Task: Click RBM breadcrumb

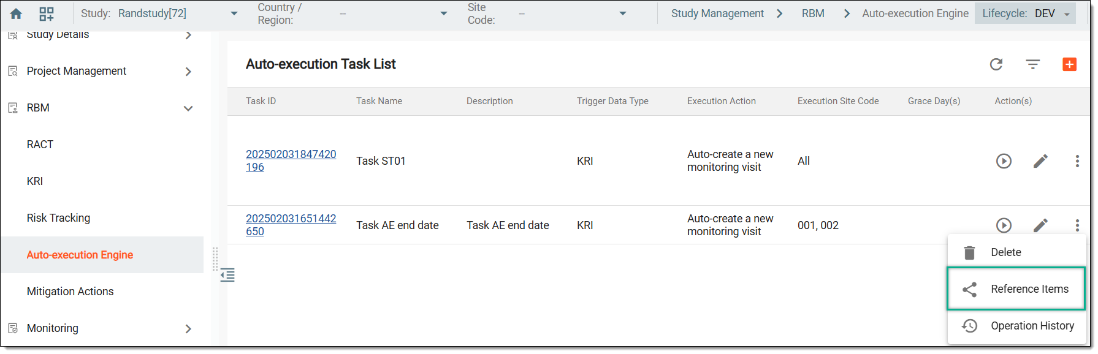Action: tap(813, 13)
